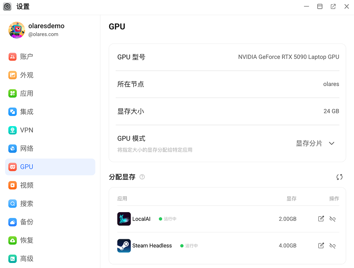Open 高级 settings page
354x268 pixels.
[50, 259]
